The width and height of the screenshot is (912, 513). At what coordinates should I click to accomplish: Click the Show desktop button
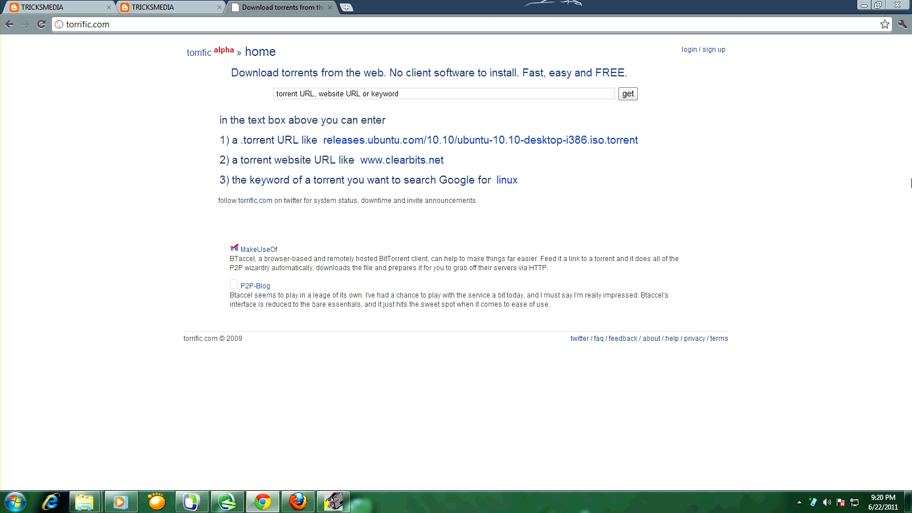tap(909, 502)
